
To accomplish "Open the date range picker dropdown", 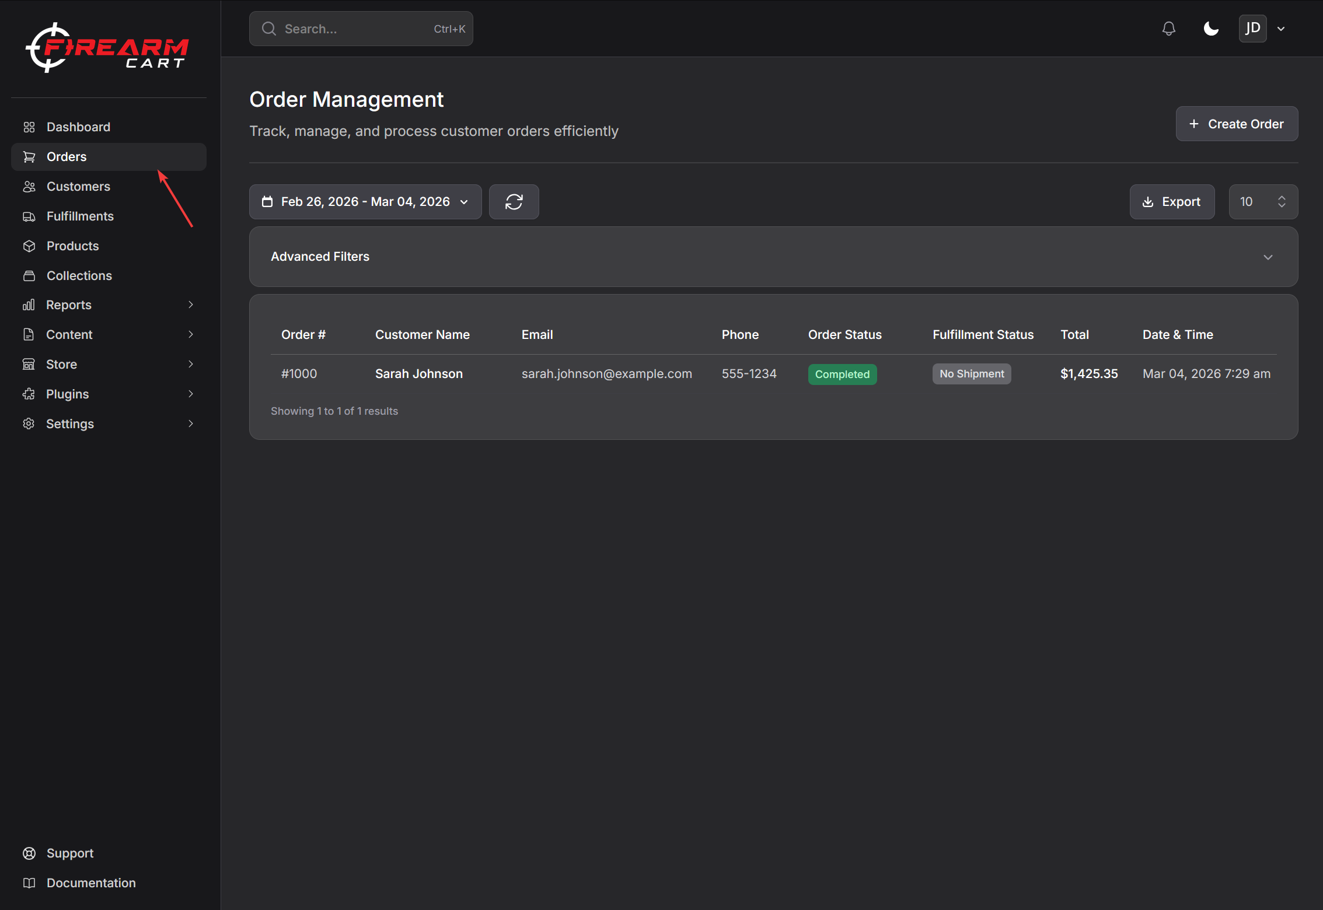I will [365, 202].
